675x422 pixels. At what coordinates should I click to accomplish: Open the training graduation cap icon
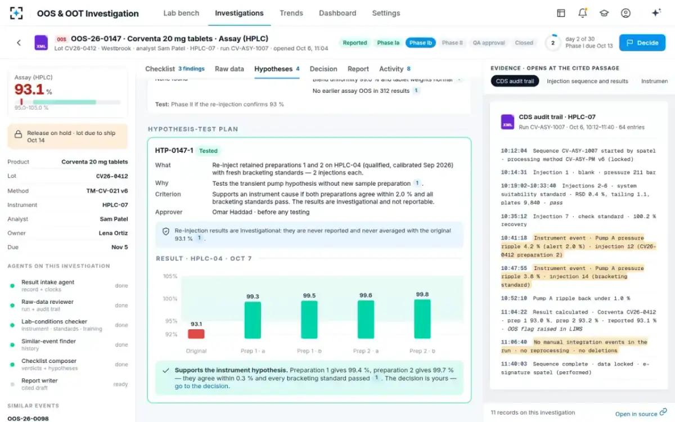604,13
